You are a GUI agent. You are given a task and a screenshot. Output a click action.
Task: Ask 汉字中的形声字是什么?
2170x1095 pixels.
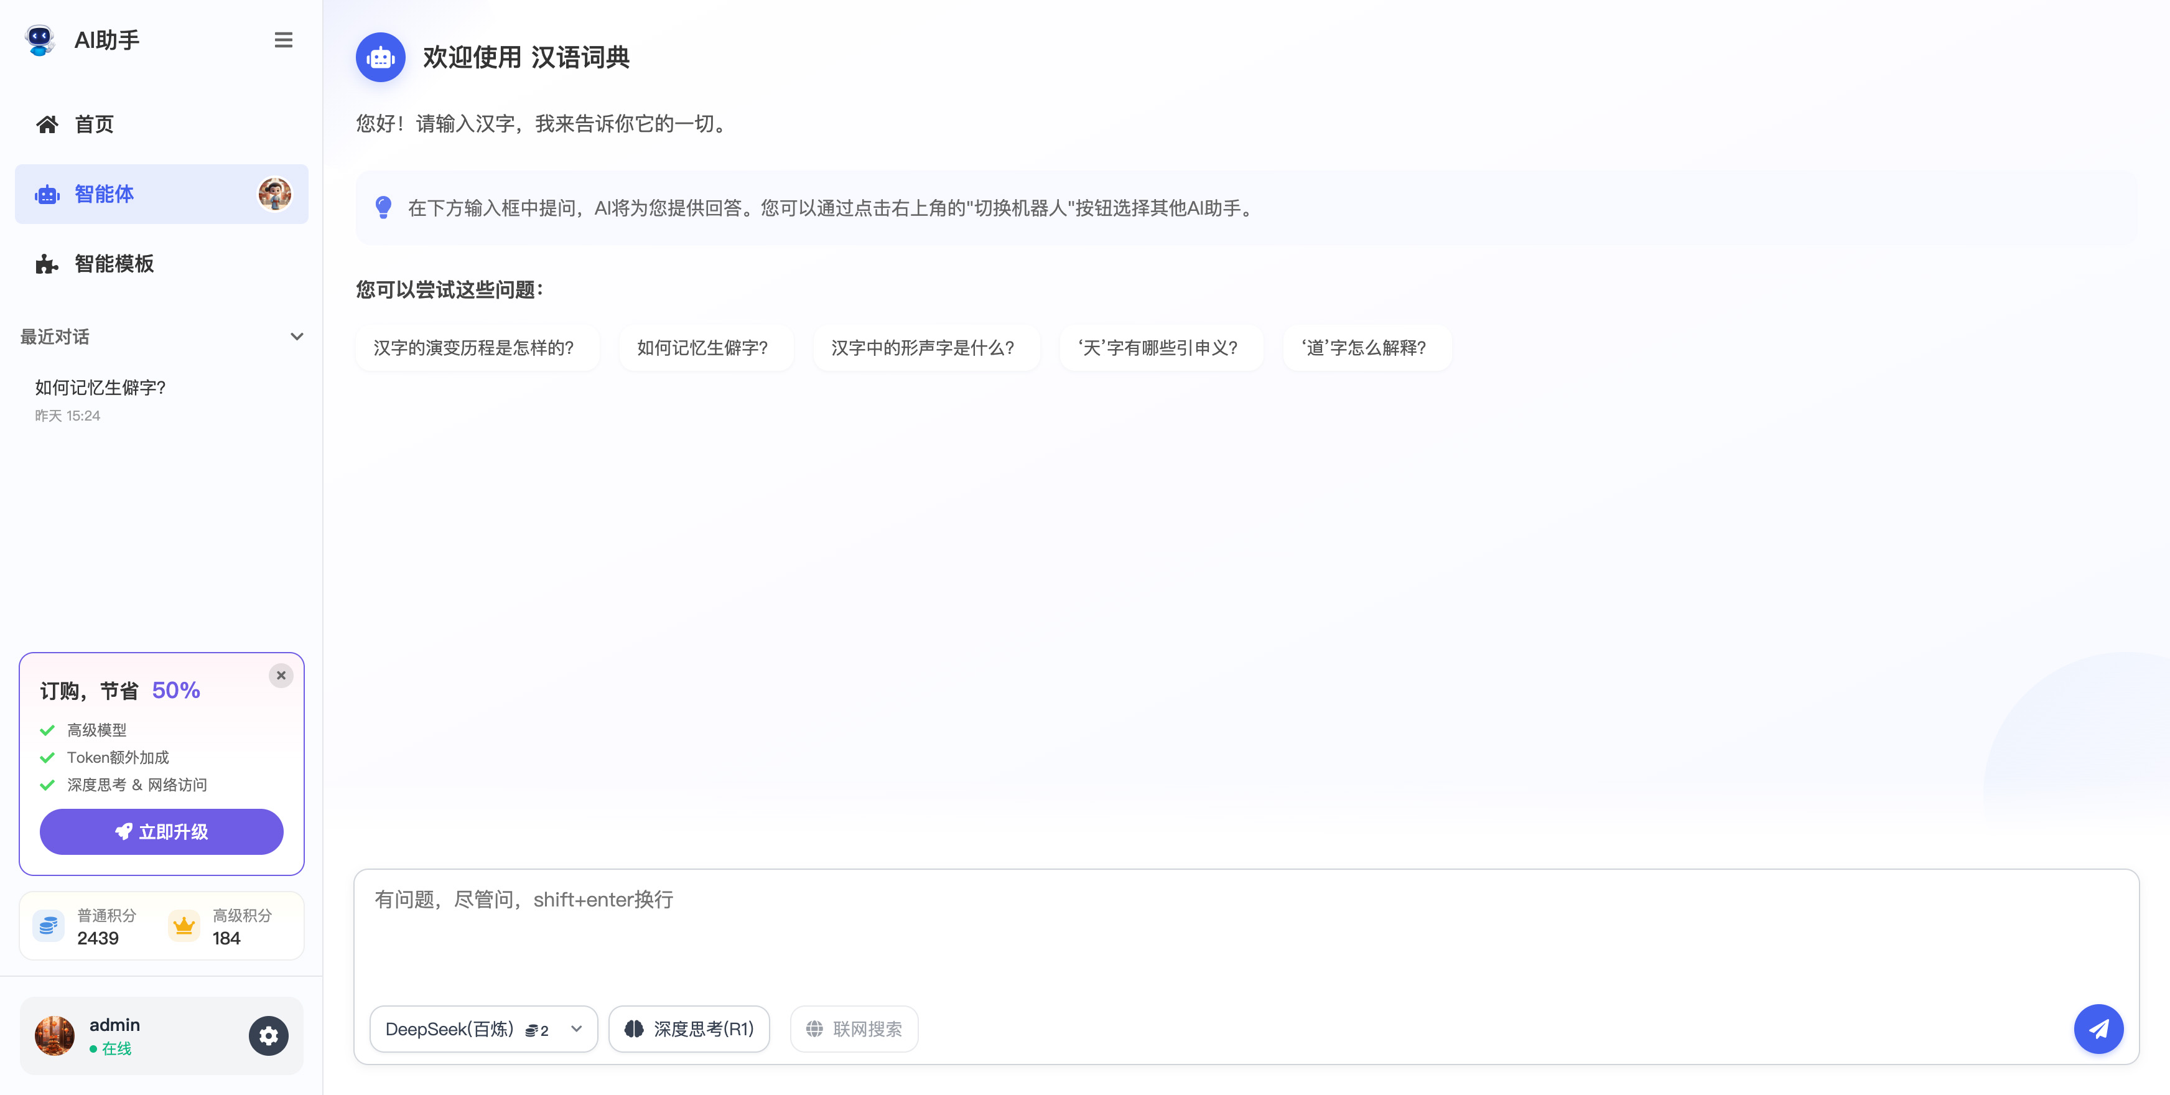point(926,348)
